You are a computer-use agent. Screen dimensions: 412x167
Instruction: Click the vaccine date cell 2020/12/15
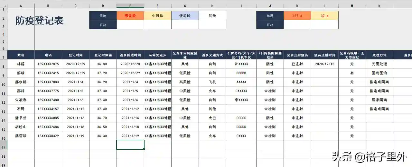tap(325, 64)
